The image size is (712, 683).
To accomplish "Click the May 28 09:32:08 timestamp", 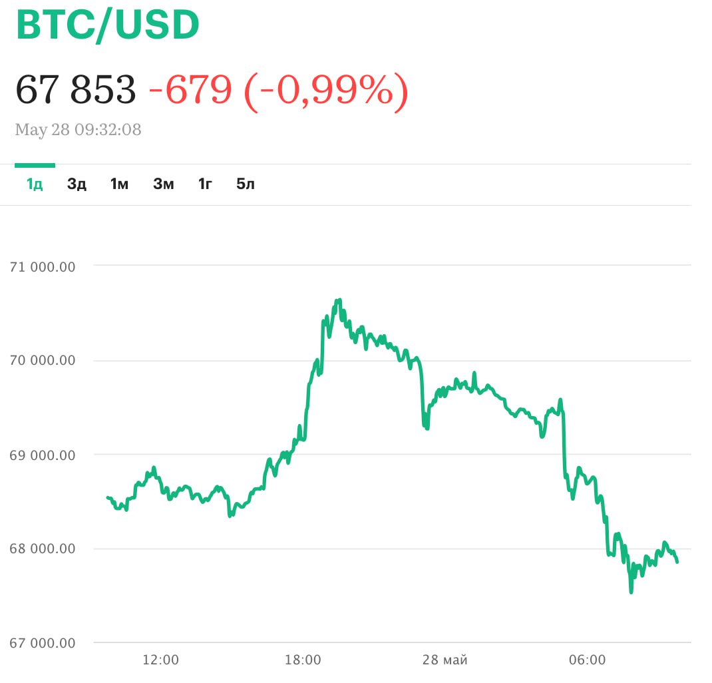I will (78, 129).
